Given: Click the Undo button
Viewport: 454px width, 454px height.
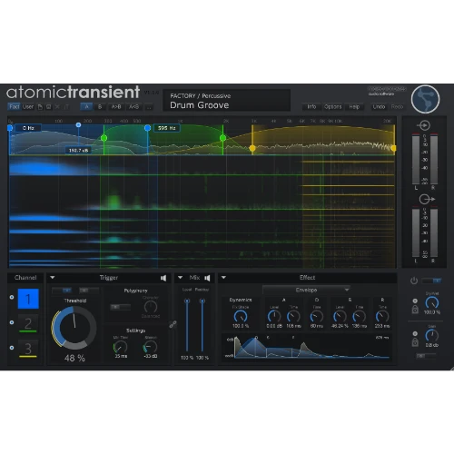Looking at the screenshot, I should coord(379,106).
